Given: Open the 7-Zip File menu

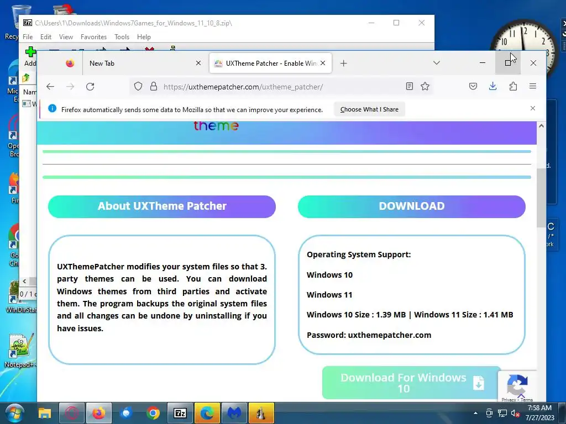Looking at the screenshot, I should (28, 37).
